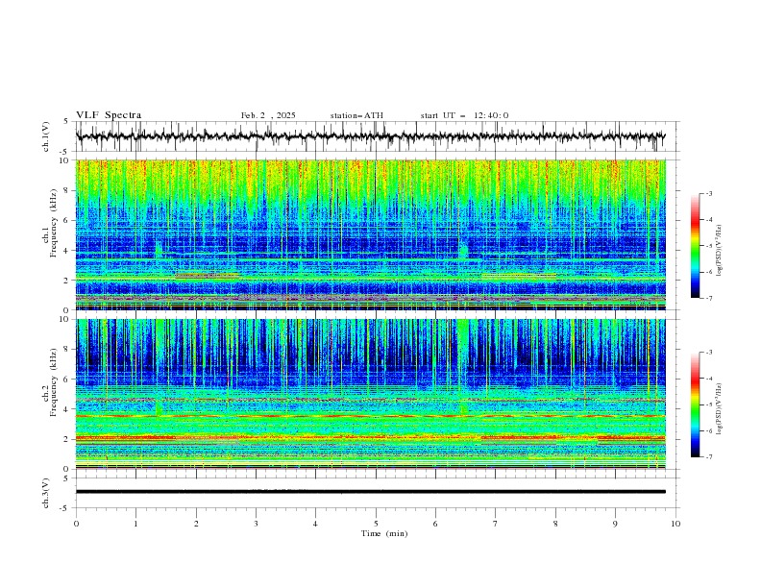Screen dimensions: 761x588
Task: Click the time axis tick label '9'
Action: [615, 524]
